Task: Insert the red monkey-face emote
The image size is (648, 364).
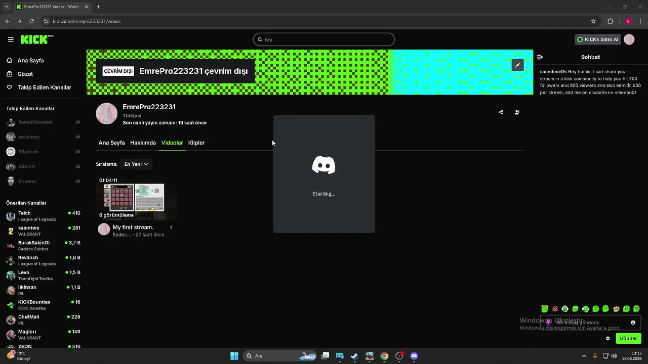Action: (x=616, y=308)
